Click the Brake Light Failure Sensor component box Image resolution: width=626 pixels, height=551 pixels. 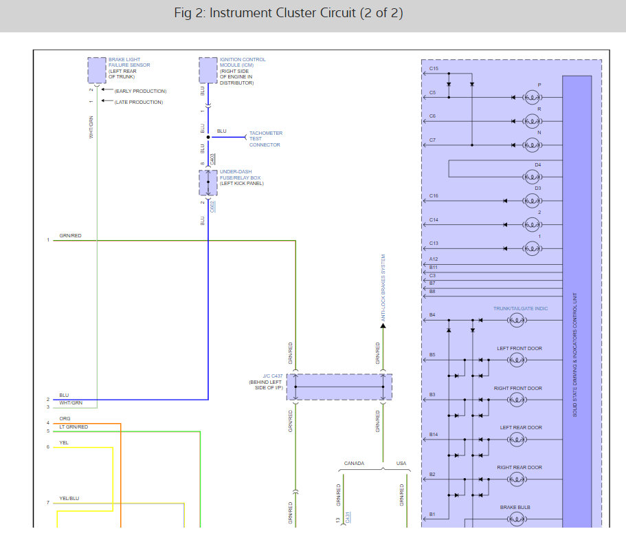pos(97,70)
